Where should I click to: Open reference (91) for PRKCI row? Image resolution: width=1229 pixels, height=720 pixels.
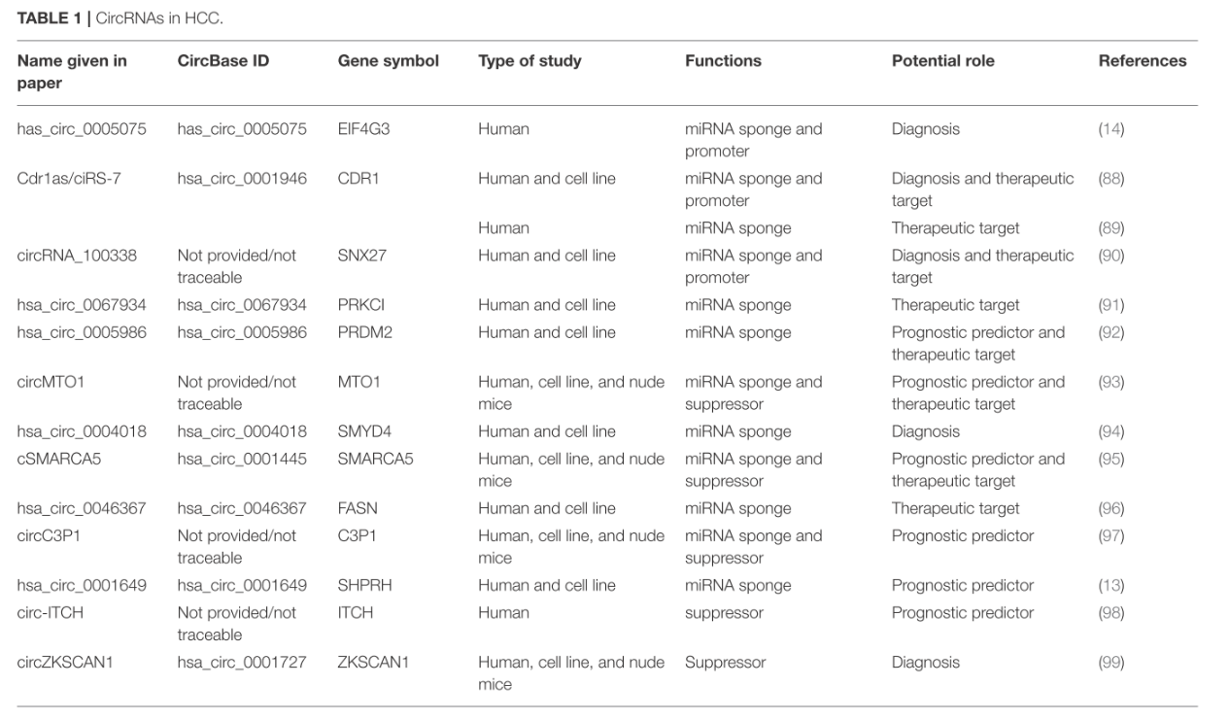[1111, 305]
